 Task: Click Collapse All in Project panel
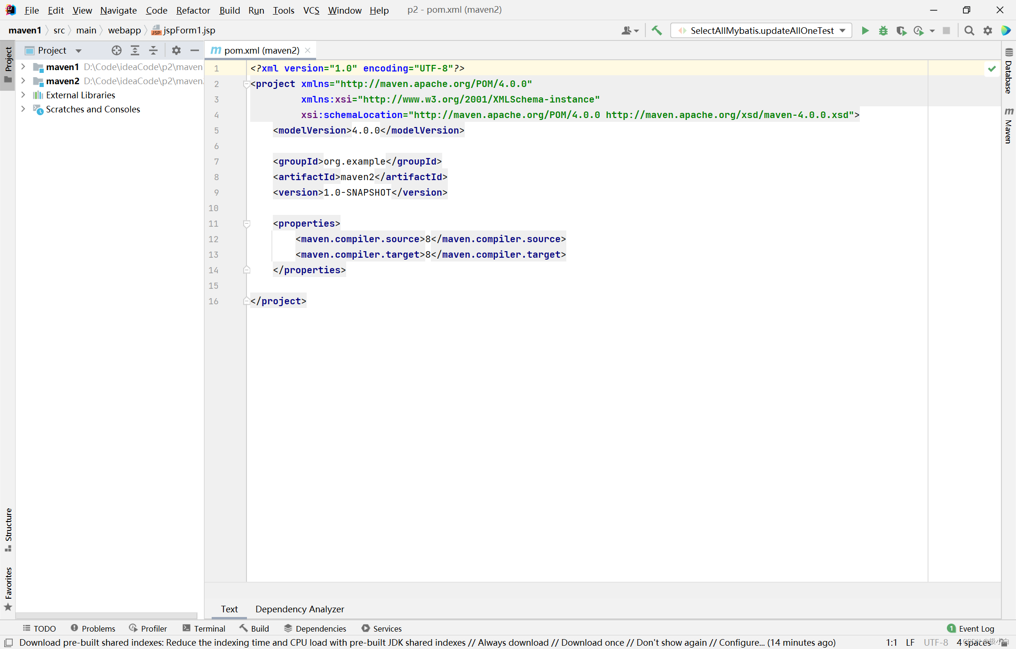click(153, 50)
